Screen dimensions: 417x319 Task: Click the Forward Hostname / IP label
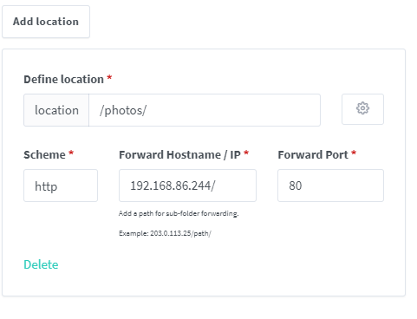(179, 155)
